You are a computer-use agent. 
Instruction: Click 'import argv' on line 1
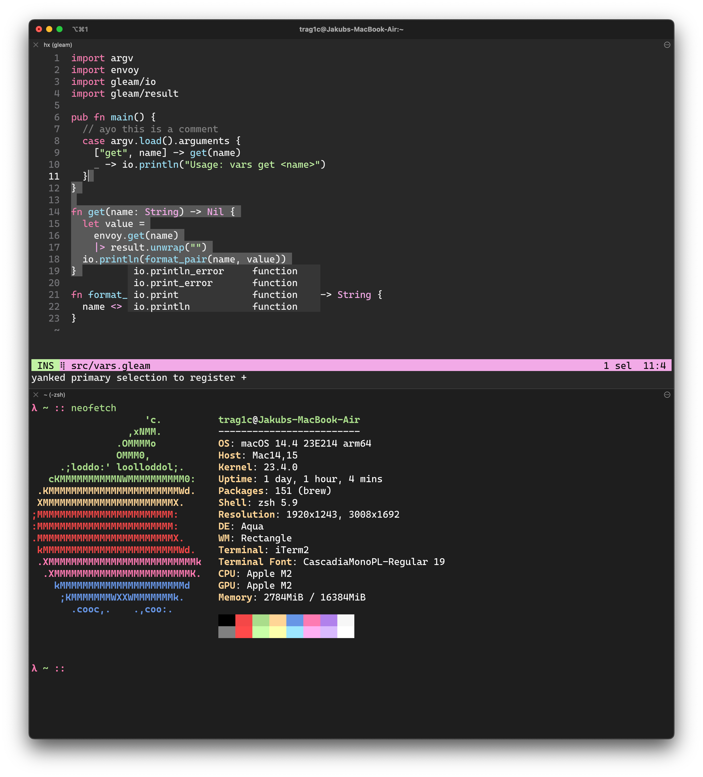(x=102, y=58)
